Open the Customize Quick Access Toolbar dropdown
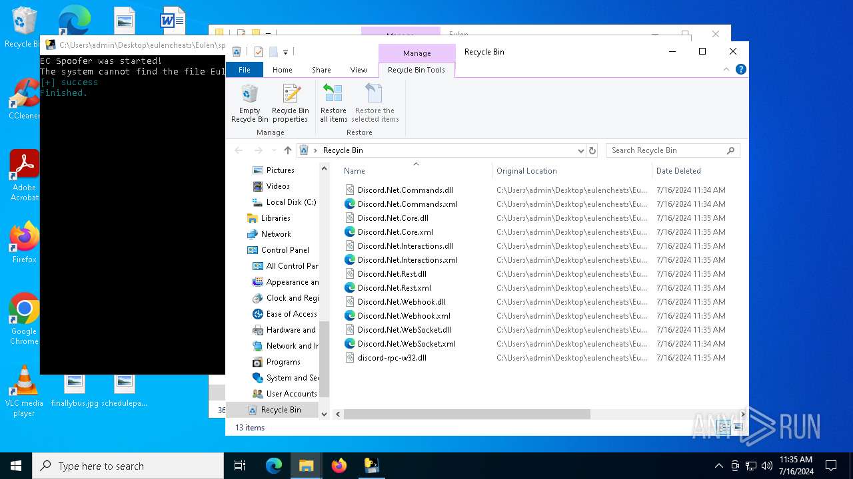Screen dimensions: 853x479 point(285,52)
